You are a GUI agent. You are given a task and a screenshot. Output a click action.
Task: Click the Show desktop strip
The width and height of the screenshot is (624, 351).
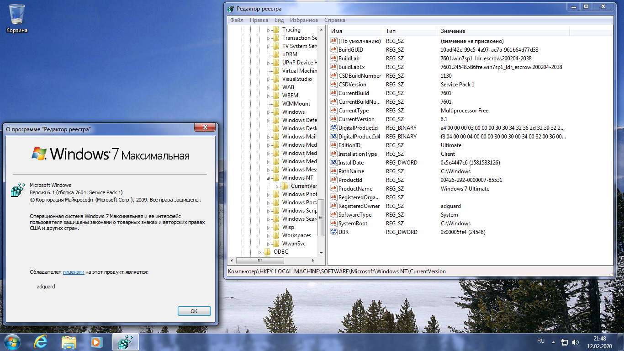(620, 342)
